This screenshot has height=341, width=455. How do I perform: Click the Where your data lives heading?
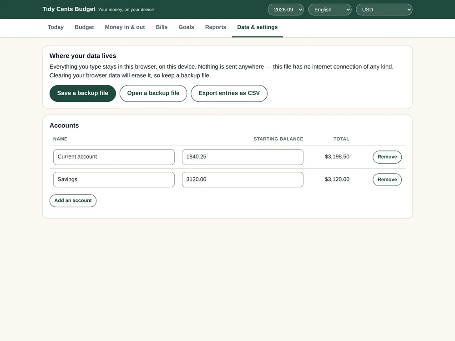click(x=83, y=55)
